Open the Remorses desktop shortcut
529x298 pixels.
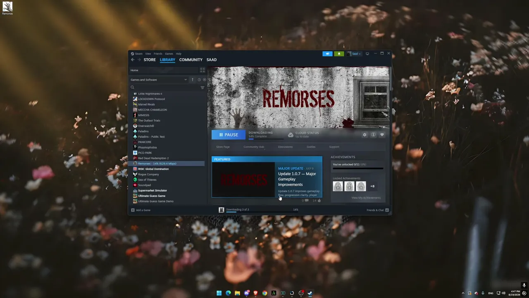tap(7, 8)
